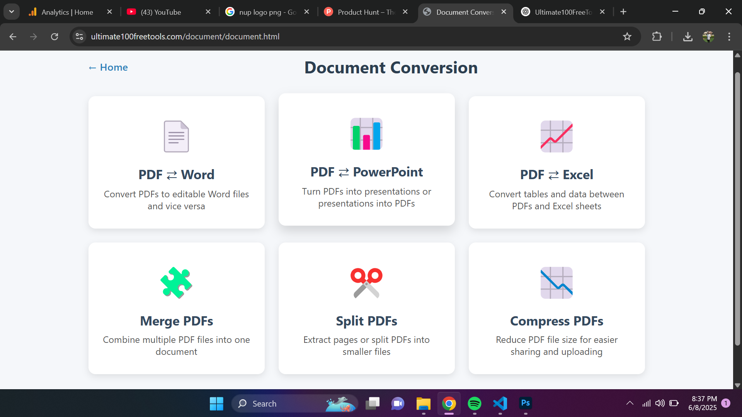Click the Home link to go back
This screenshot has width=742, height=417.
tap(107, 67)
